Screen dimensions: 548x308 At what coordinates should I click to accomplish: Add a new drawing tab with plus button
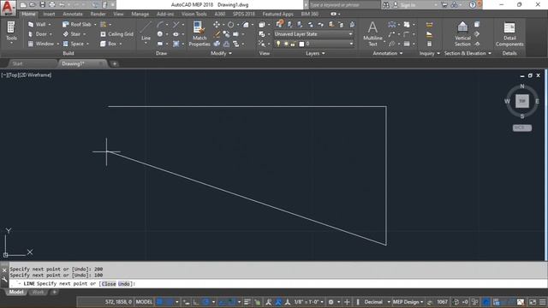tap(114, 63)
